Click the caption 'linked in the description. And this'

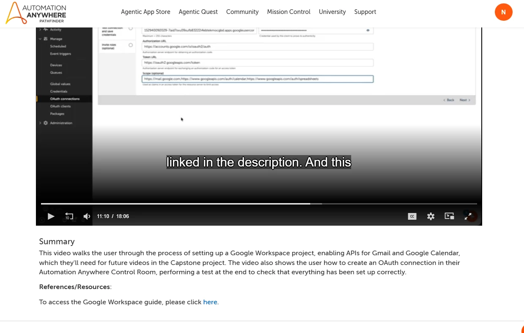(x=259, y=162)
